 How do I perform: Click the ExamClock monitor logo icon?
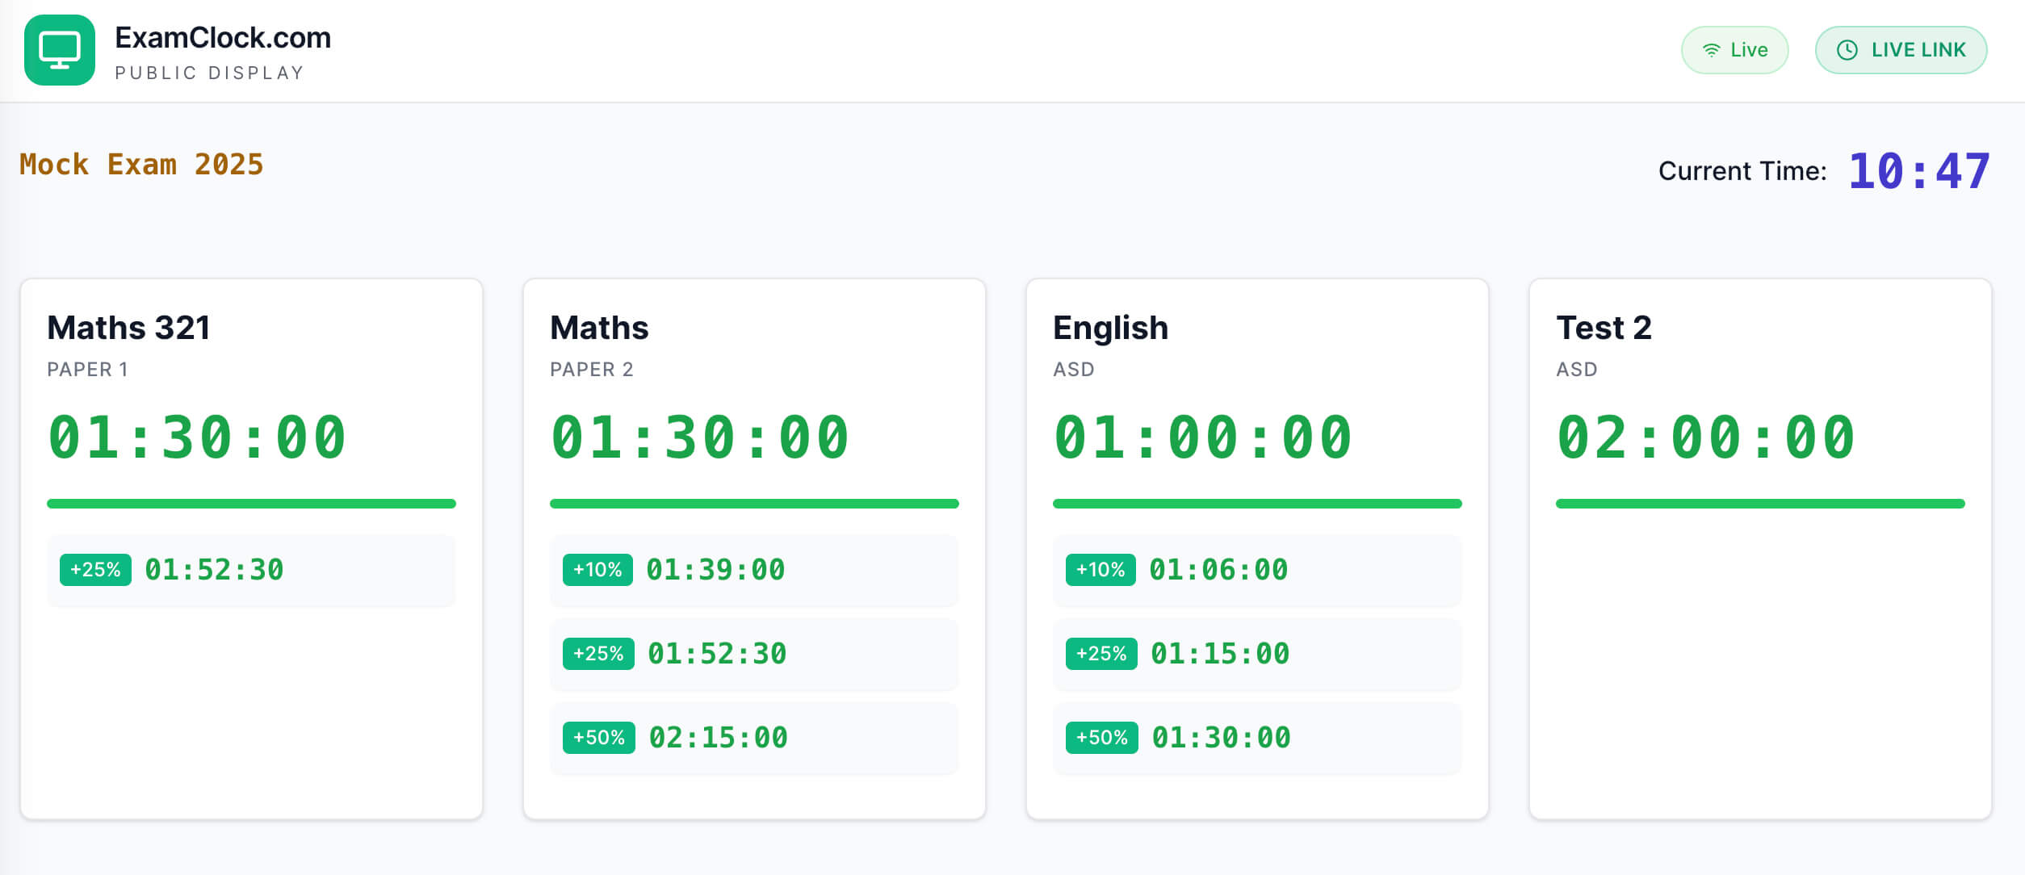(x=60, y=50)
